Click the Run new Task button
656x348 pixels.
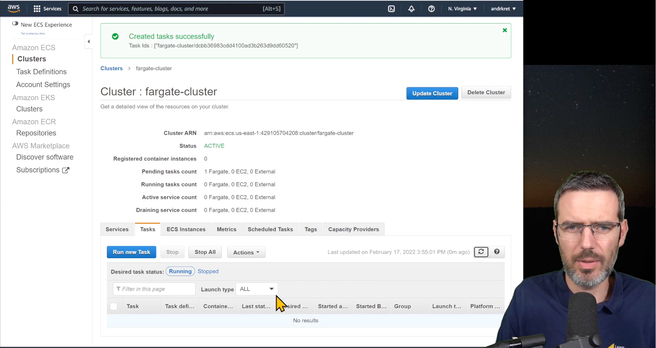(x=131, y=252)
